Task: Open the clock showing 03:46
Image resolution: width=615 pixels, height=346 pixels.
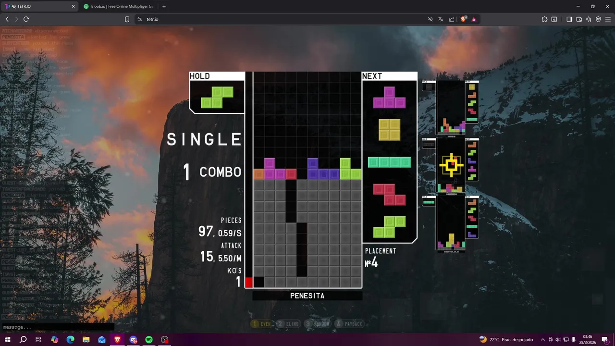Action: [x=588, y=340]
